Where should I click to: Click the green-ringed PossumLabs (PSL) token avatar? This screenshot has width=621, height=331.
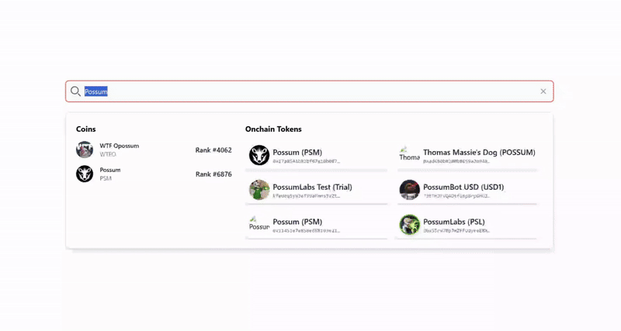(410, 225)
